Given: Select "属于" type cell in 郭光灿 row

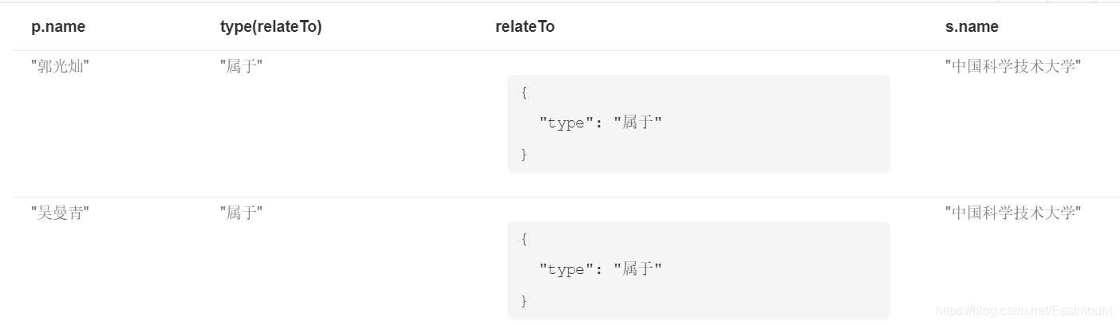Looking at the screenshot, I should coord(242,66).
